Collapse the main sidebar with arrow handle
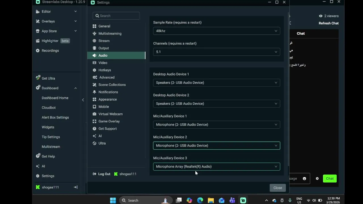 coord(83,100)
